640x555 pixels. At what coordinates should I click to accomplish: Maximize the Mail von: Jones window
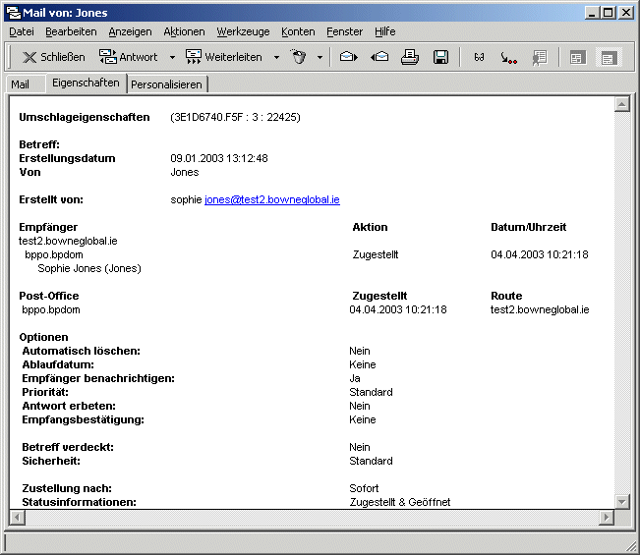(609, 13)
